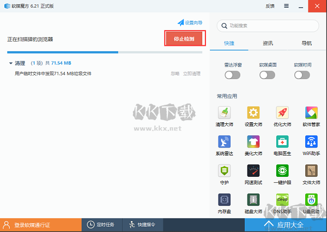
Task: Click the 71.54 MB total text
Action: pyautogui.click(x=61, y=63)
